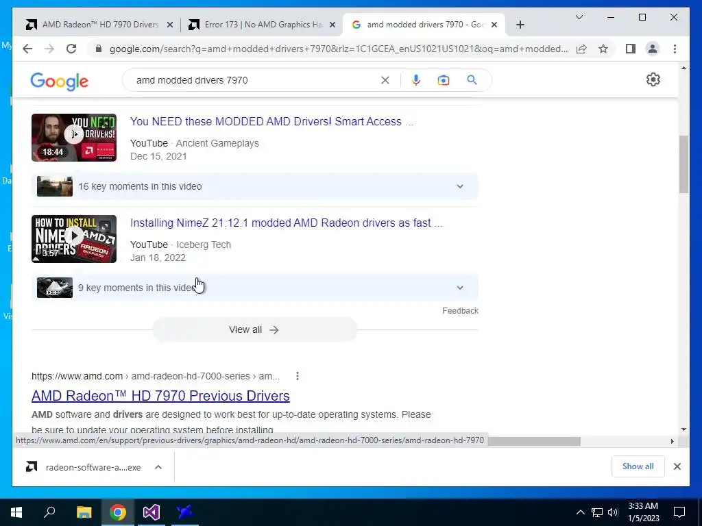702x526 pixels.
Task: Open more options for amd.com result
Action: point(298,376)
